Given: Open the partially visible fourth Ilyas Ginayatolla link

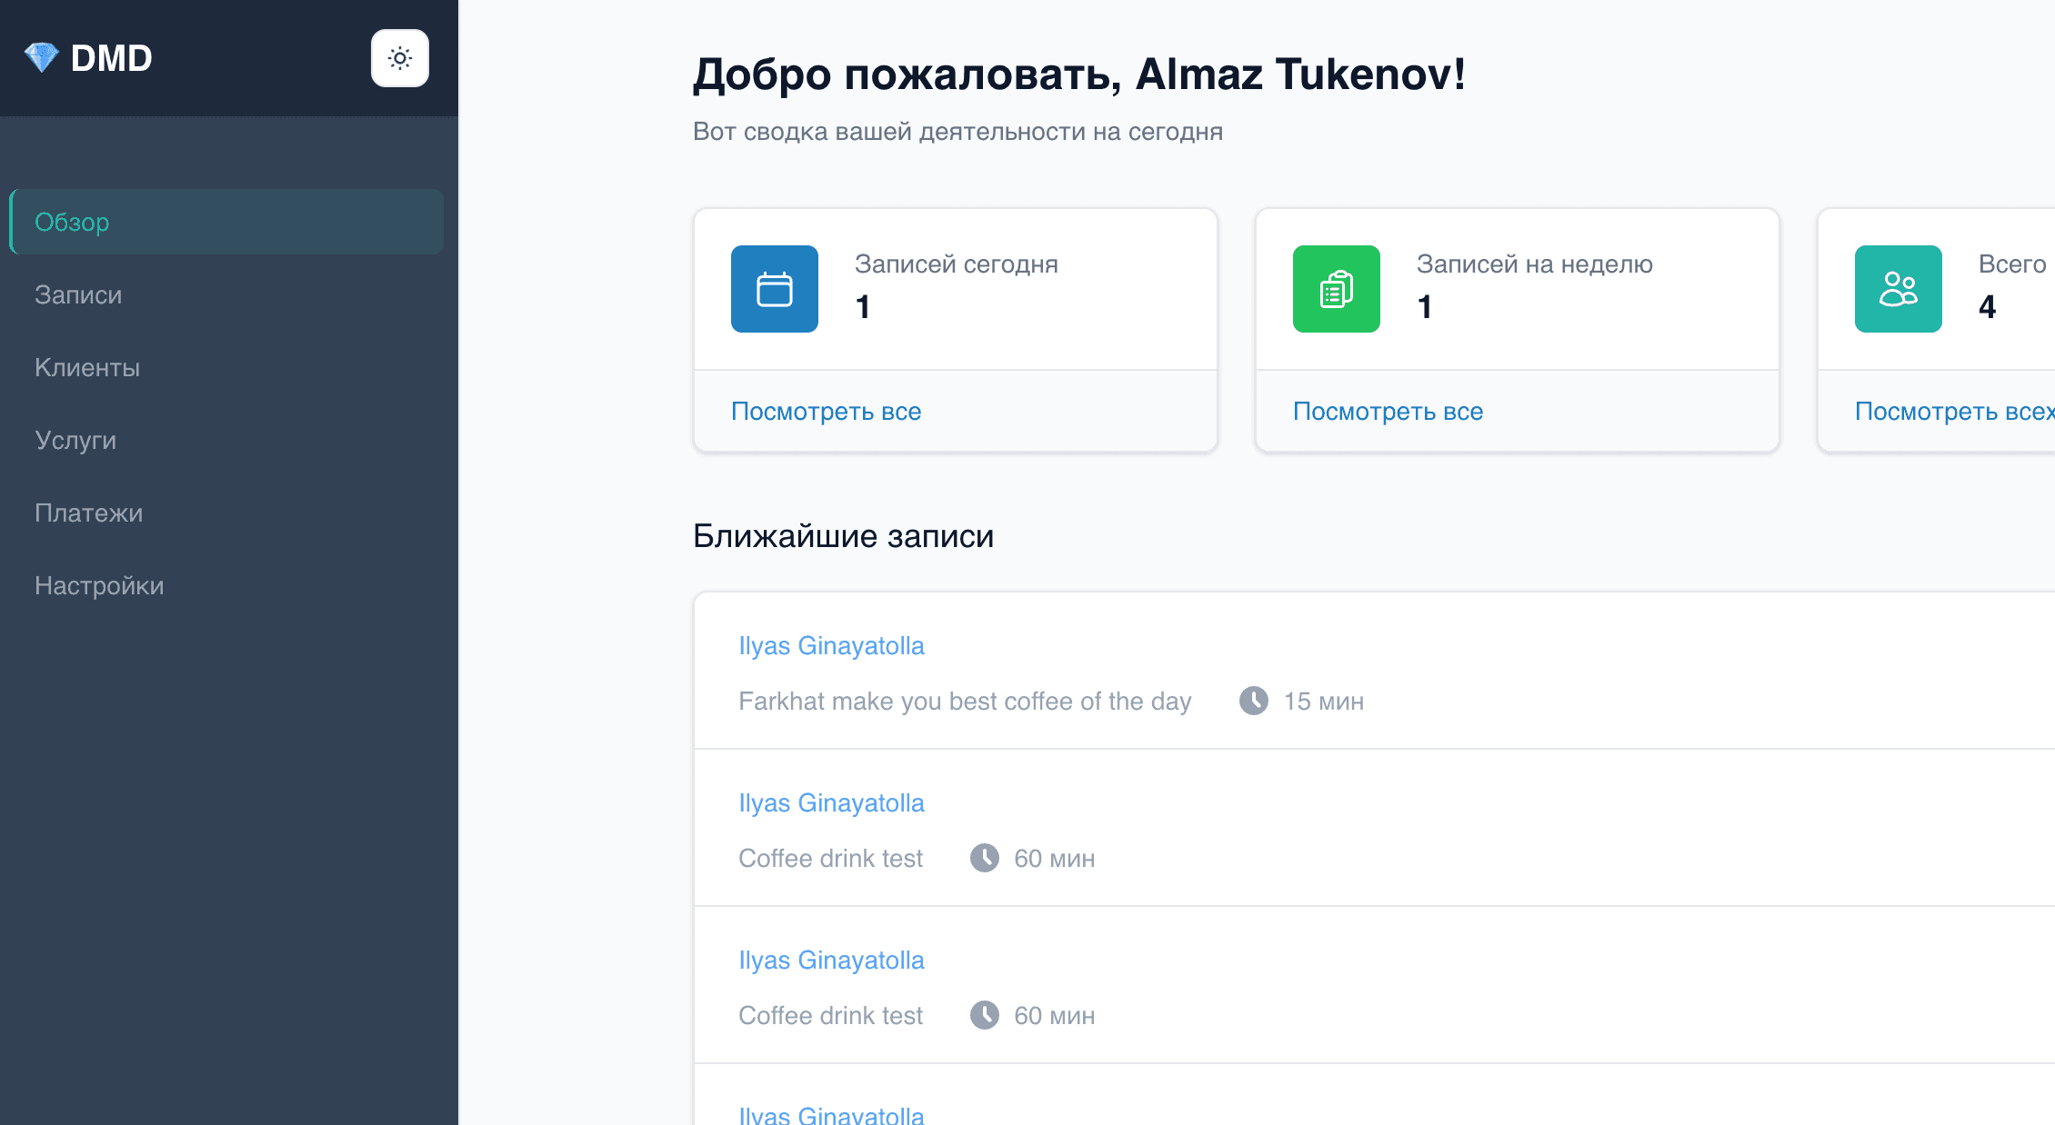Looking at the screenshot, I should pos(831,1115).
